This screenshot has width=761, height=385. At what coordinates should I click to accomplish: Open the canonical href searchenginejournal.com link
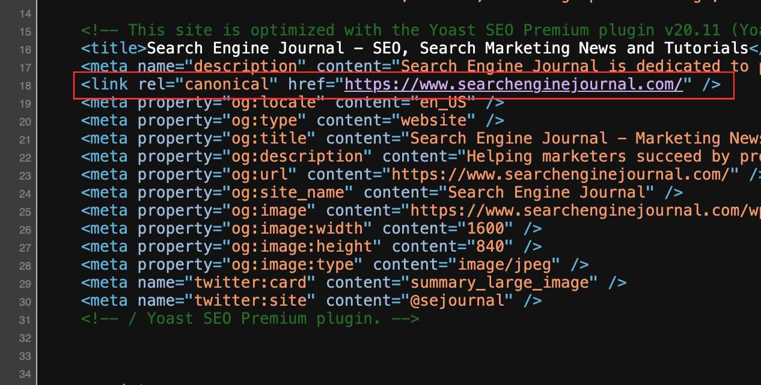click(514, 84)
